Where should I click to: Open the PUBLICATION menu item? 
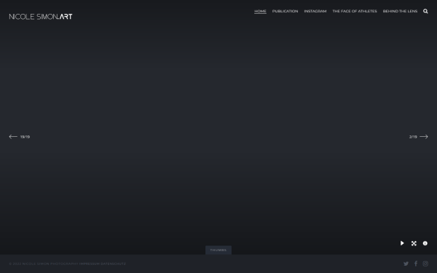click(285, 11)
